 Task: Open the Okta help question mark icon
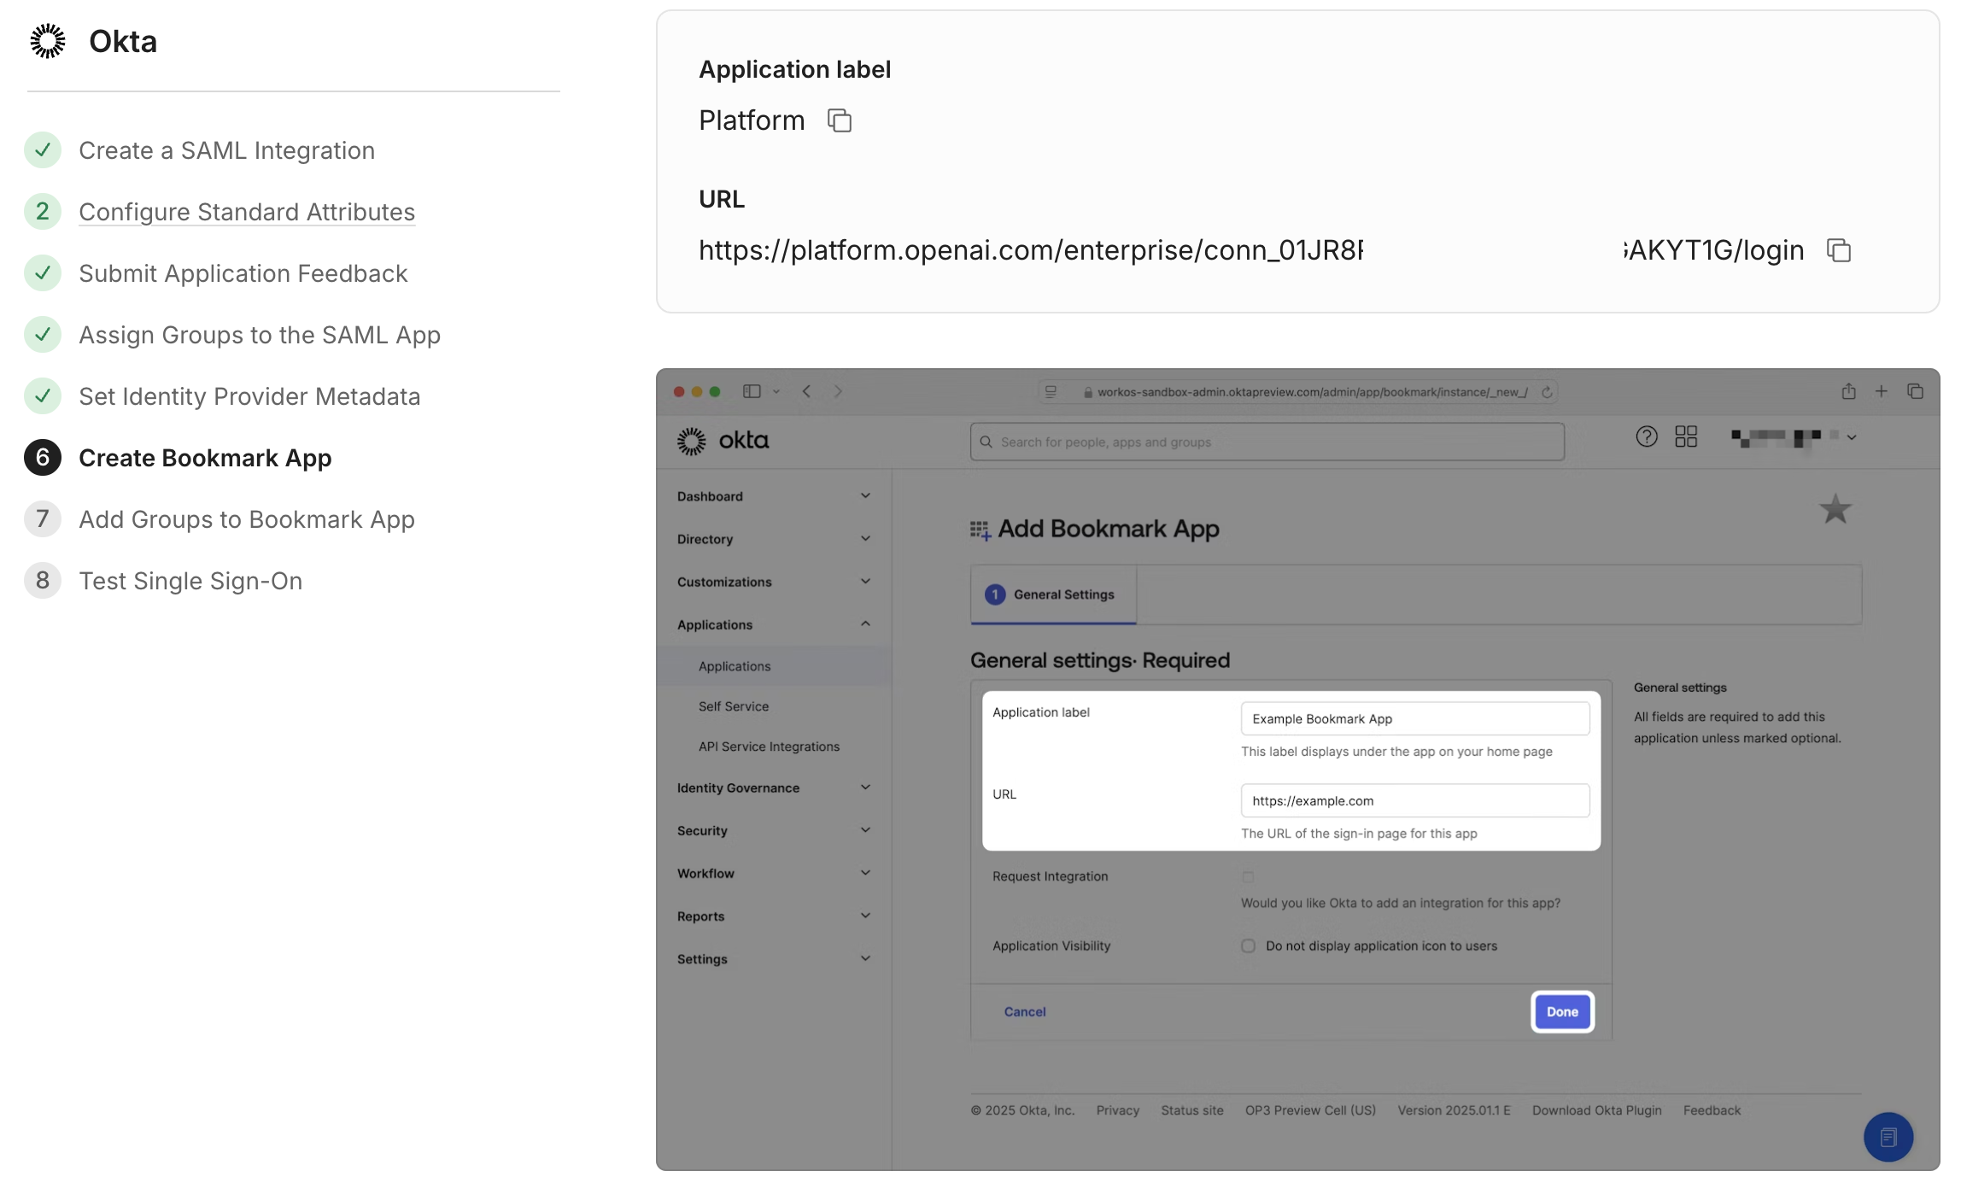pos(1647,436)
